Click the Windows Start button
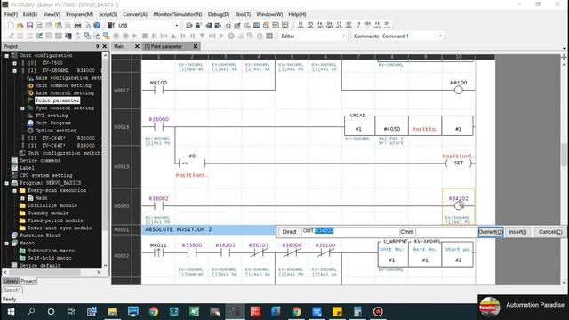The height and width of the screenshot is (320, 569). 11,312
